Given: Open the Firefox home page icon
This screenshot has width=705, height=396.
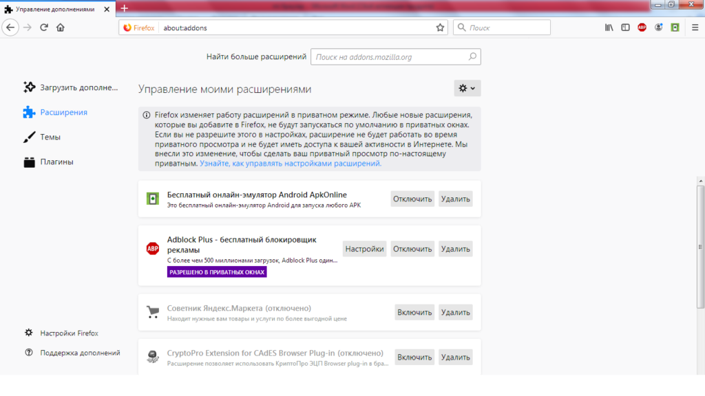Looking at the screenshot, I should click(x=61, y=27).
